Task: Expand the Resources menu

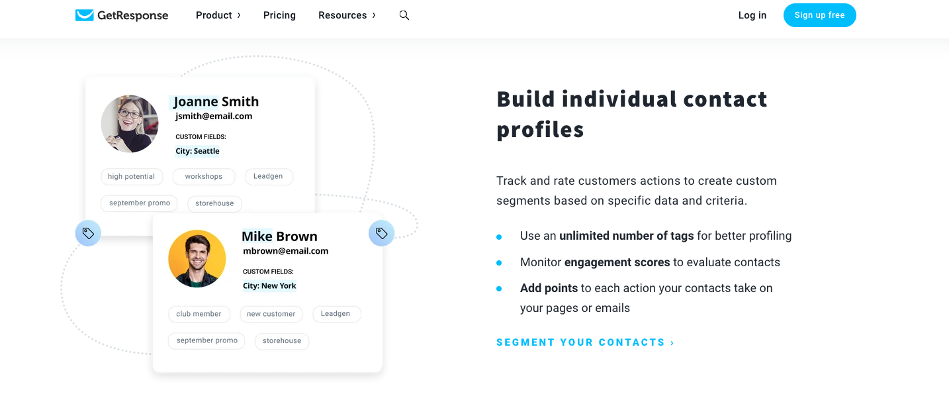Action: coord(347,15)
